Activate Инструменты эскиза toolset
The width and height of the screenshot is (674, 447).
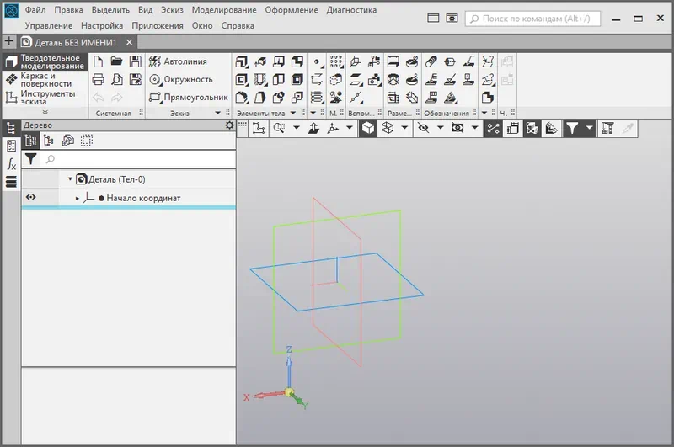(45, 98)
